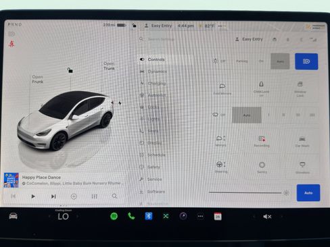
Task: Open the all-apps three dots launcher
Action: coord(200,217)
